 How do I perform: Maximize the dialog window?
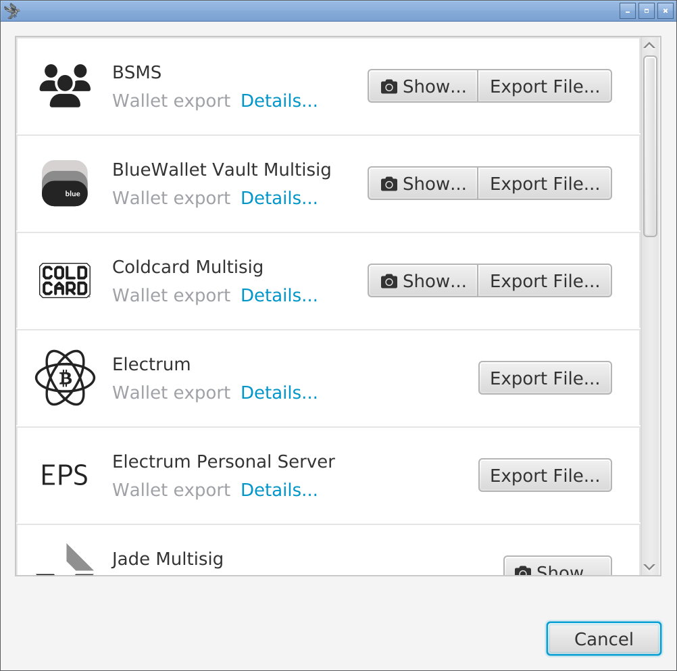[x=647, y=11]
